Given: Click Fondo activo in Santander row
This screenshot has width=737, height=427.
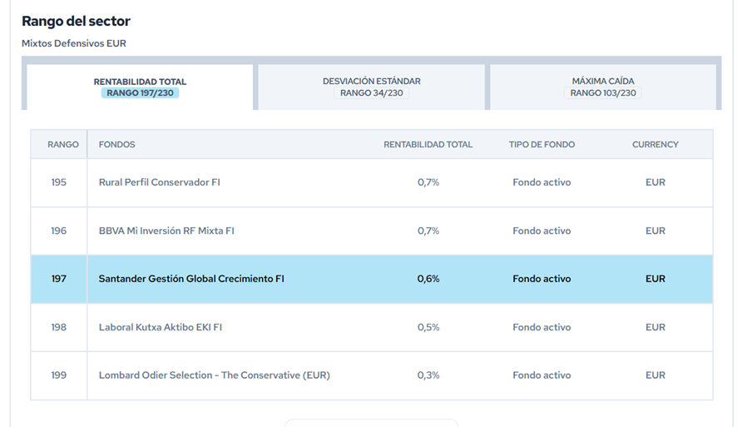Looking at the screenshot, I should coord(542,279).
